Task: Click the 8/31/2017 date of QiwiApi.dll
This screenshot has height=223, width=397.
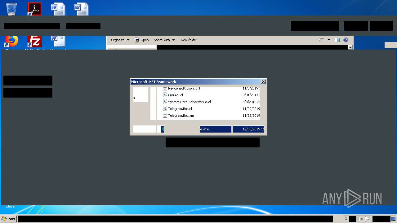Action: pos(252,95)
